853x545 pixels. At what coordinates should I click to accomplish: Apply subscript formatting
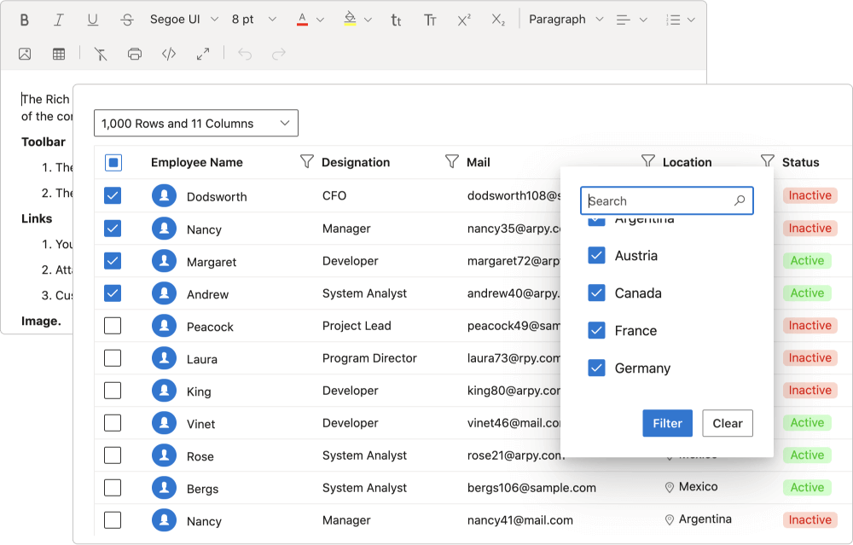tap(497, 18)
